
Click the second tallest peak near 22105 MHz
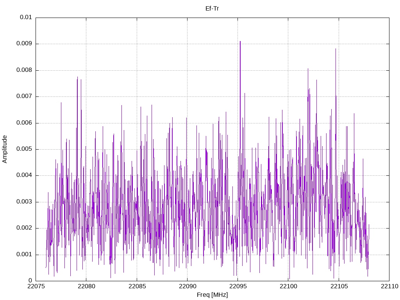click(x=336, y=49)
